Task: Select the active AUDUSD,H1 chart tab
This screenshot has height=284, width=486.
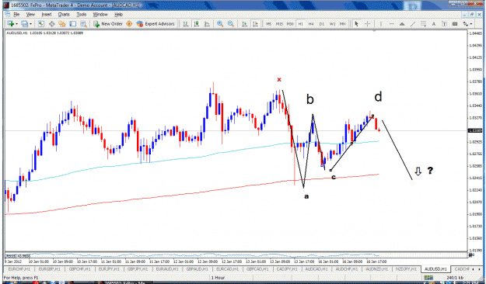Action: point(435,269)
